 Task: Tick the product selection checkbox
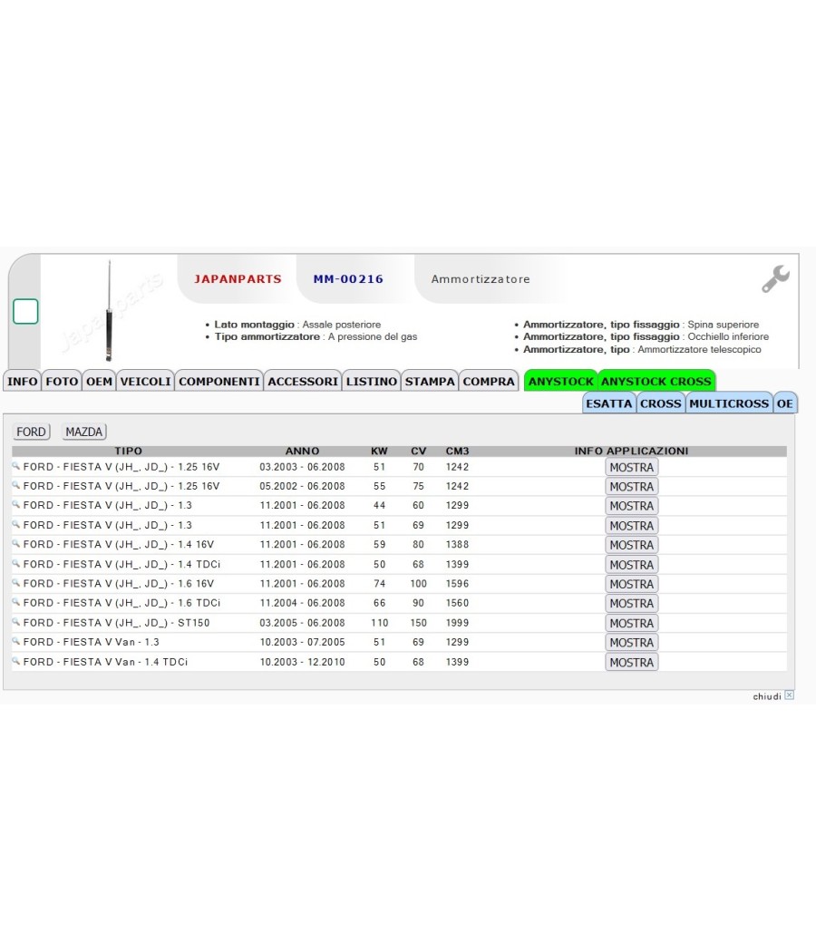(25, 312)
